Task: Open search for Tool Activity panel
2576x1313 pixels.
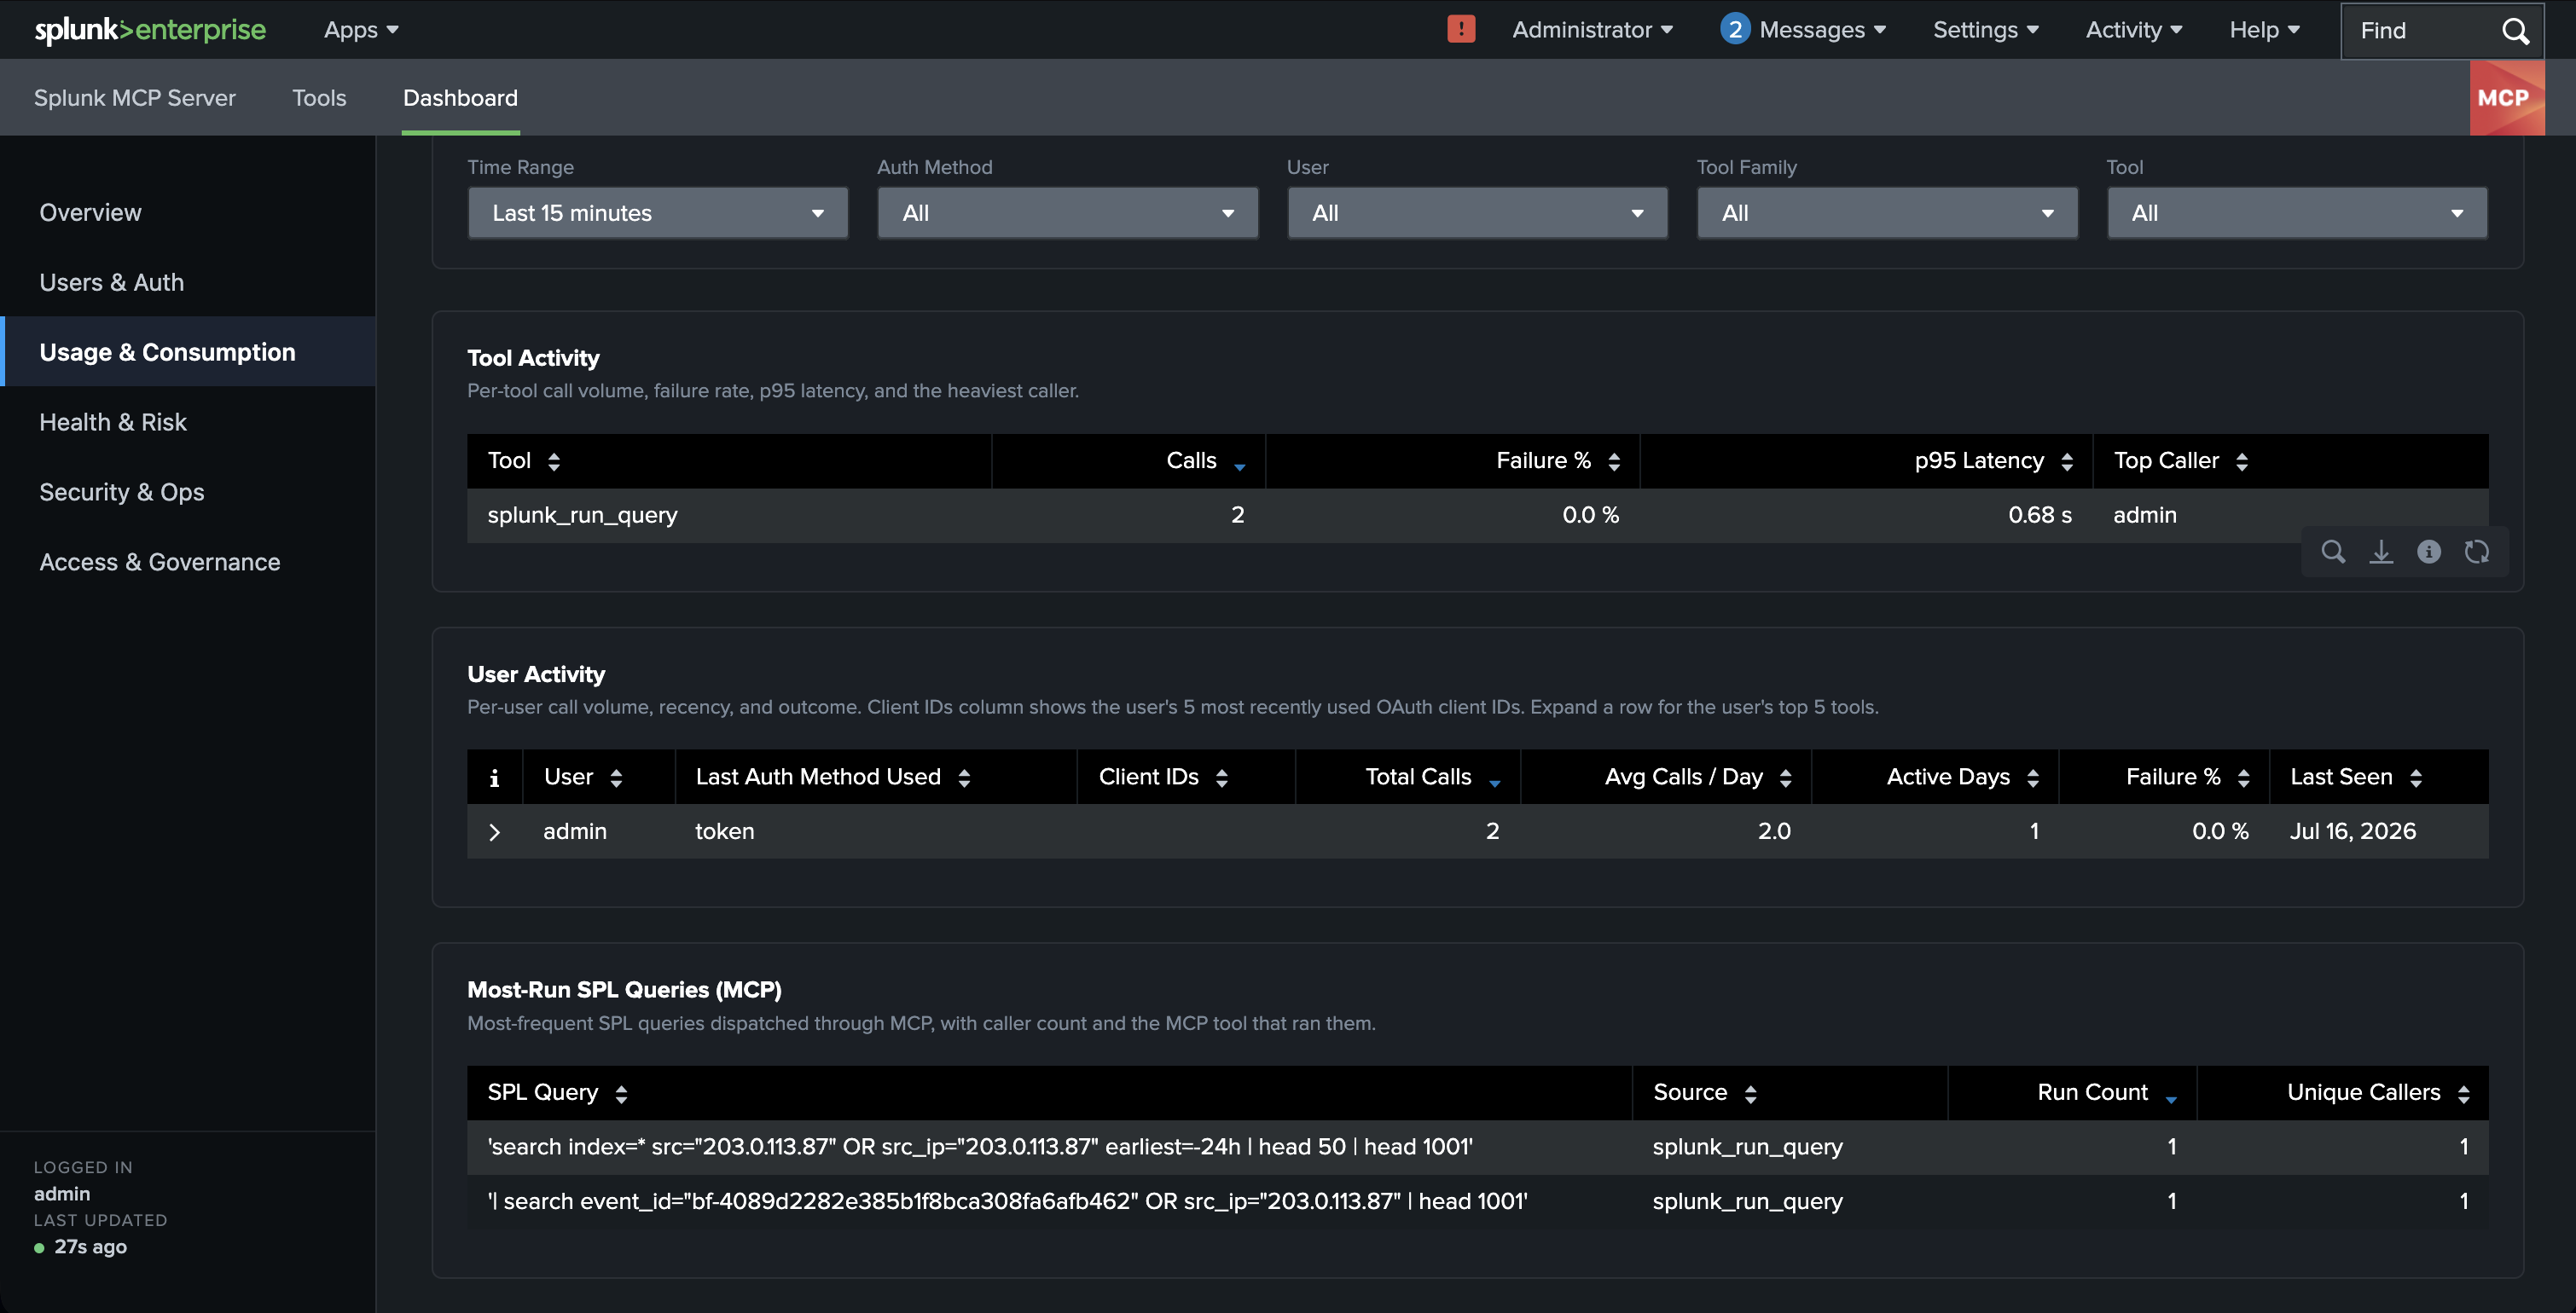Action: (2333, 552)
